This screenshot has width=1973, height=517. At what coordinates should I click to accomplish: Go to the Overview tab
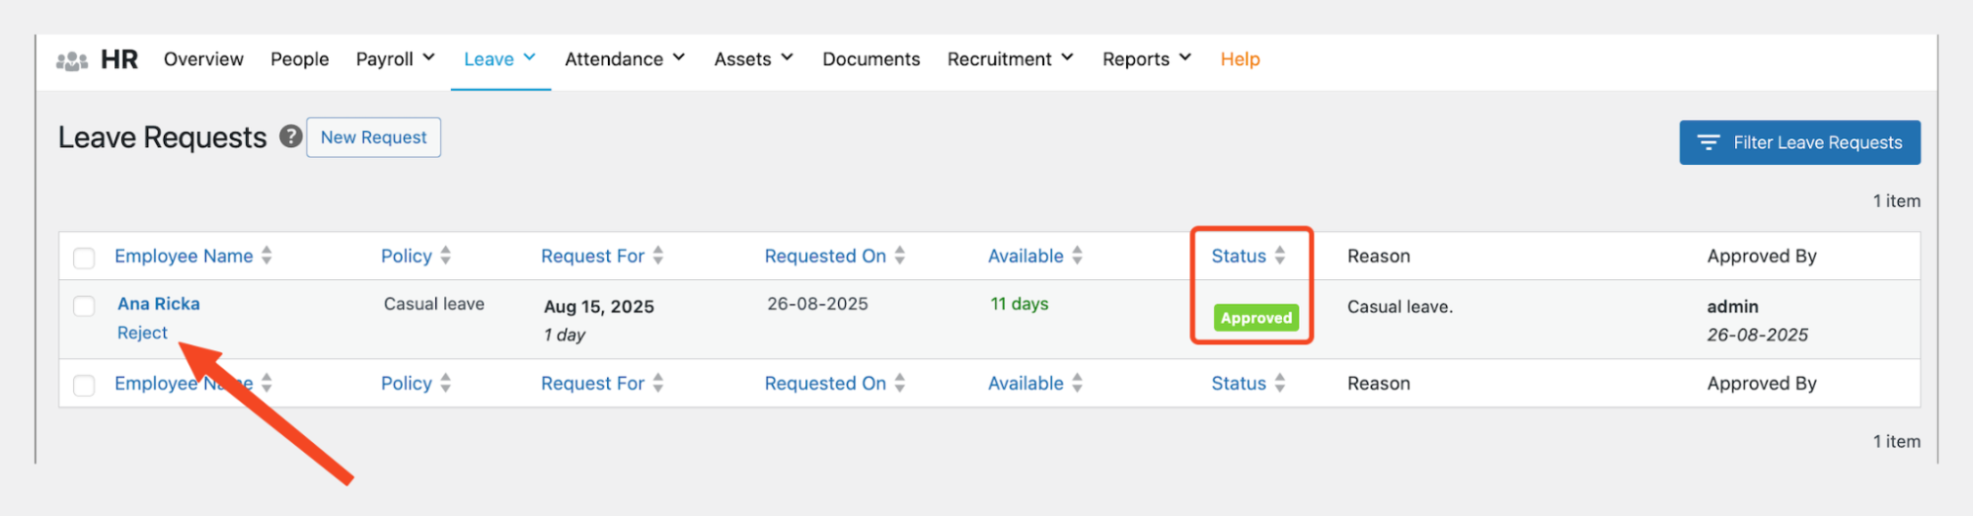(203, 59)
